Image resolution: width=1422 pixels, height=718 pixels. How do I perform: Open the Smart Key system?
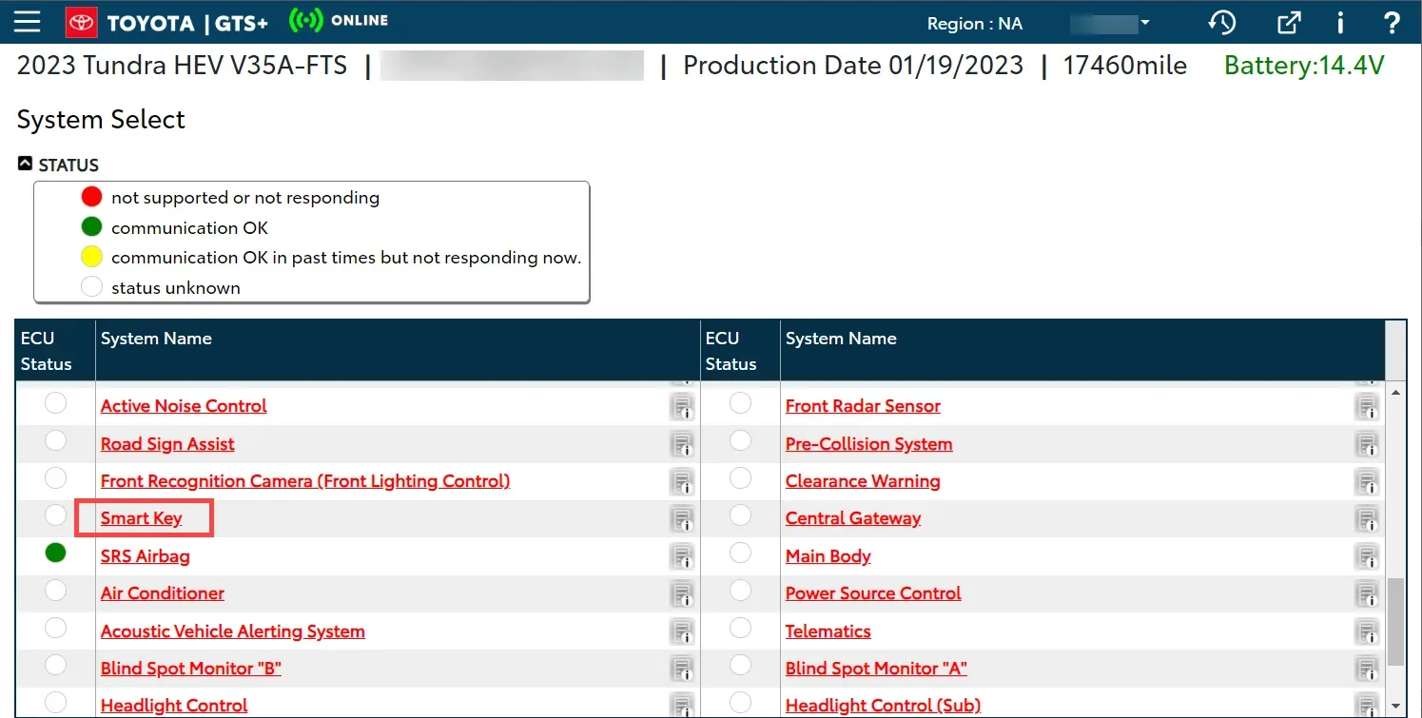click(x=141, y=518)
